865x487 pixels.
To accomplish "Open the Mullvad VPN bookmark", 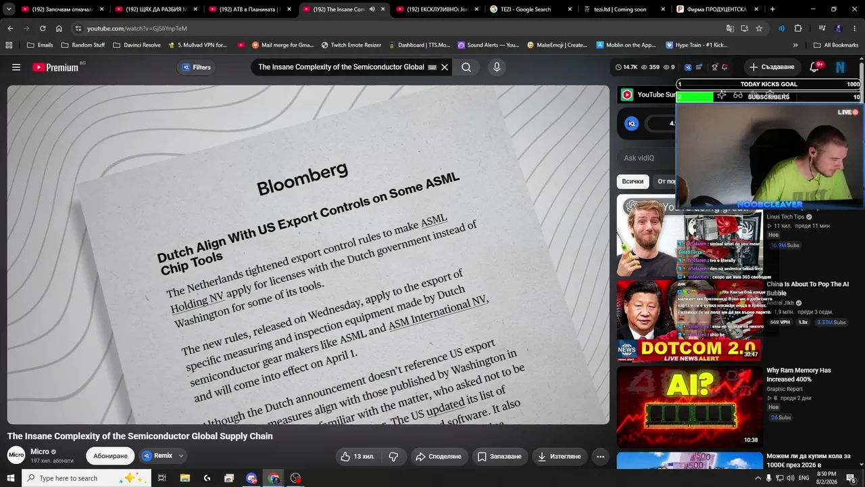I will click(x=197, y=45).
